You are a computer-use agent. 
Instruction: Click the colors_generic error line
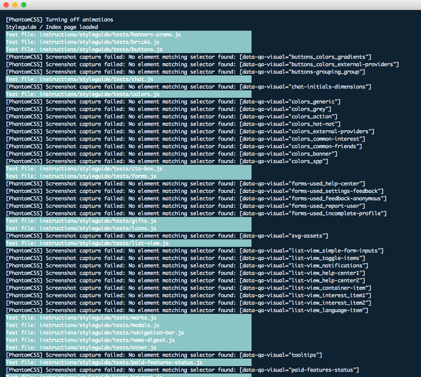tap(173, 102)
